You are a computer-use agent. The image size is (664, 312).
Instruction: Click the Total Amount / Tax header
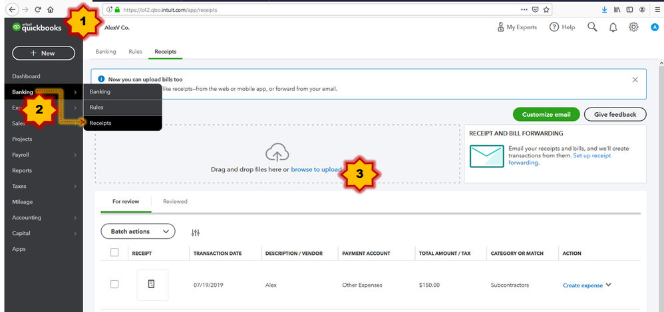tap(444, 254)
